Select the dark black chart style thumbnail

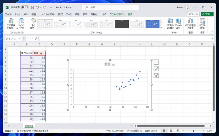tap(122, 24)
